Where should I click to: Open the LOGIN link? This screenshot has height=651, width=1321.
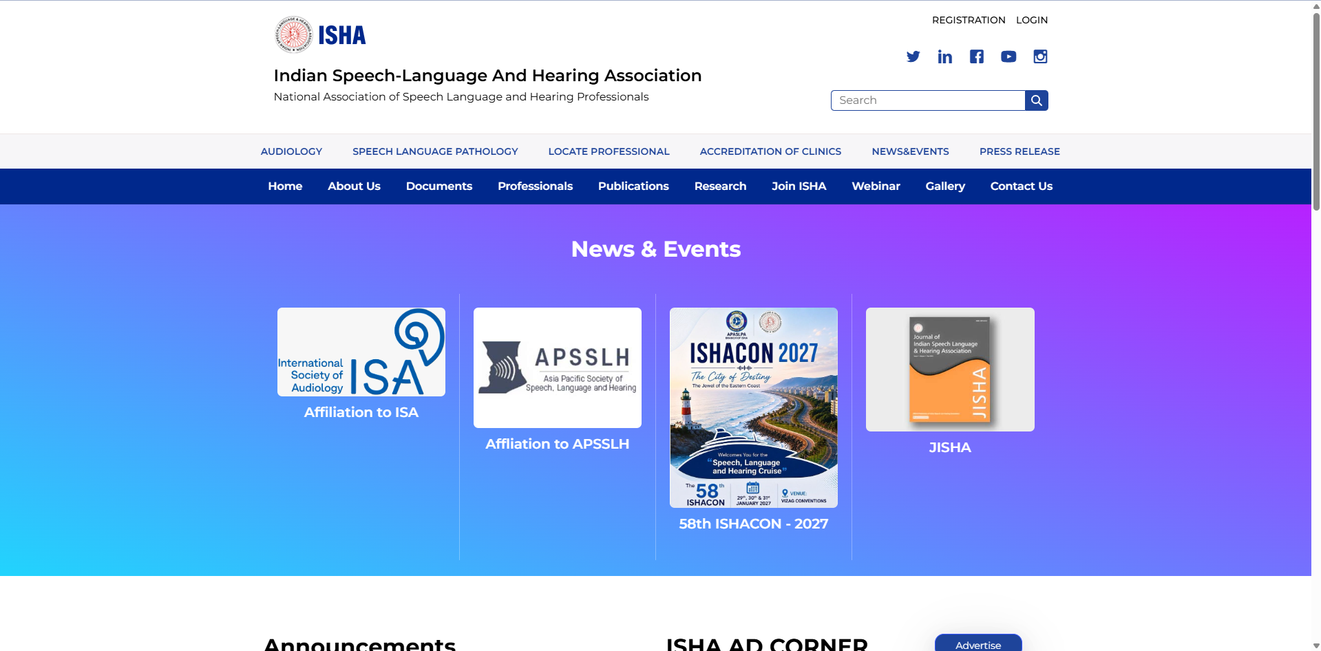point(1032,20)
